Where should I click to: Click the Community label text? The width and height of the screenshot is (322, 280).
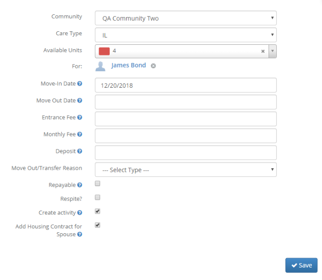pyautogui.click(x=67, y=16)
